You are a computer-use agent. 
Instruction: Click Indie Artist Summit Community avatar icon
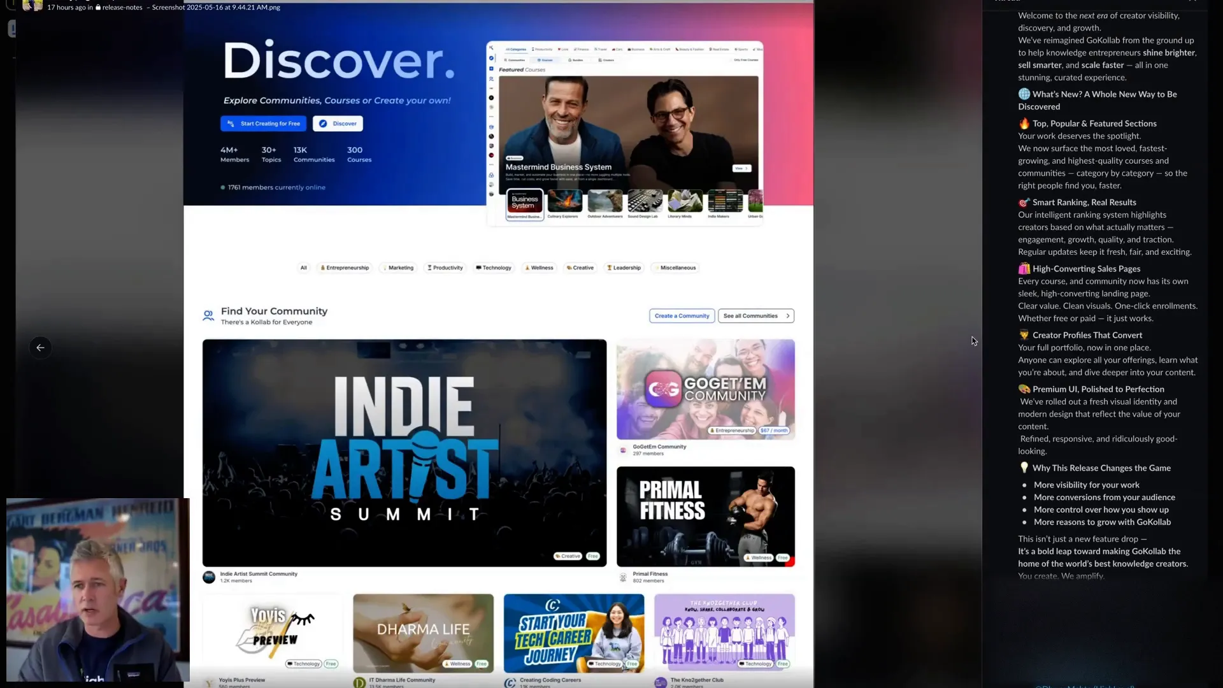(209, 577)
